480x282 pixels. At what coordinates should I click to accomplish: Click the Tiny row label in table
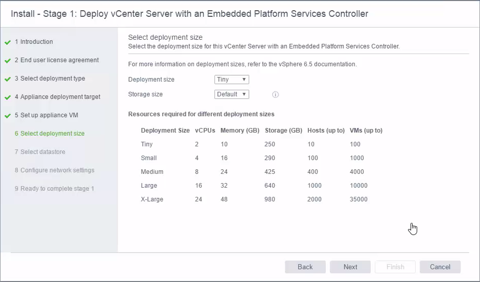[147, 144]
